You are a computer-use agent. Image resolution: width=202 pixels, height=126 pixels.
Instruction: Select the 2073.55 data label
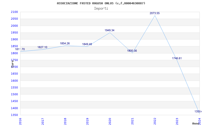155,13
